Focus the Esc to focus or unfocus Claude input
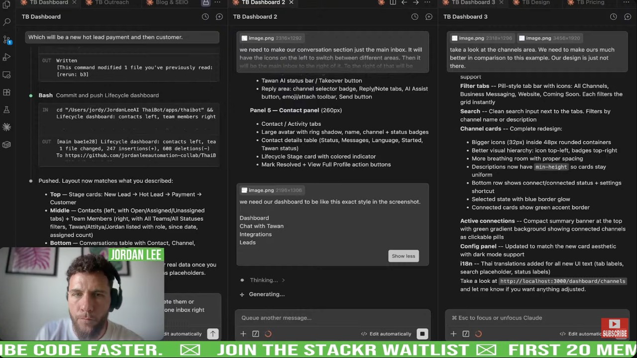 click(x=537, y=318)
